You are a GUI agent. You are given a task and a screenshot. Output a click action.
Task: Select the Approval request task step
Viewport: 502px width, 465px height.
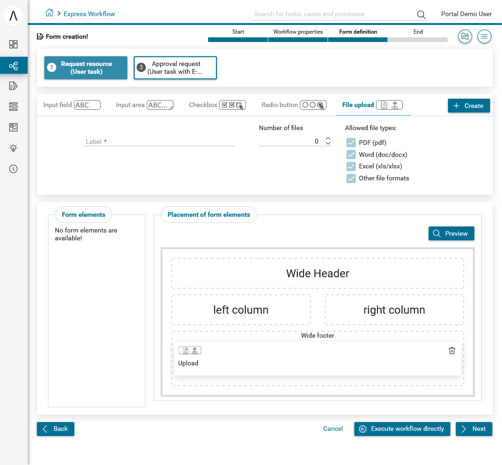[x=175, y=68]
